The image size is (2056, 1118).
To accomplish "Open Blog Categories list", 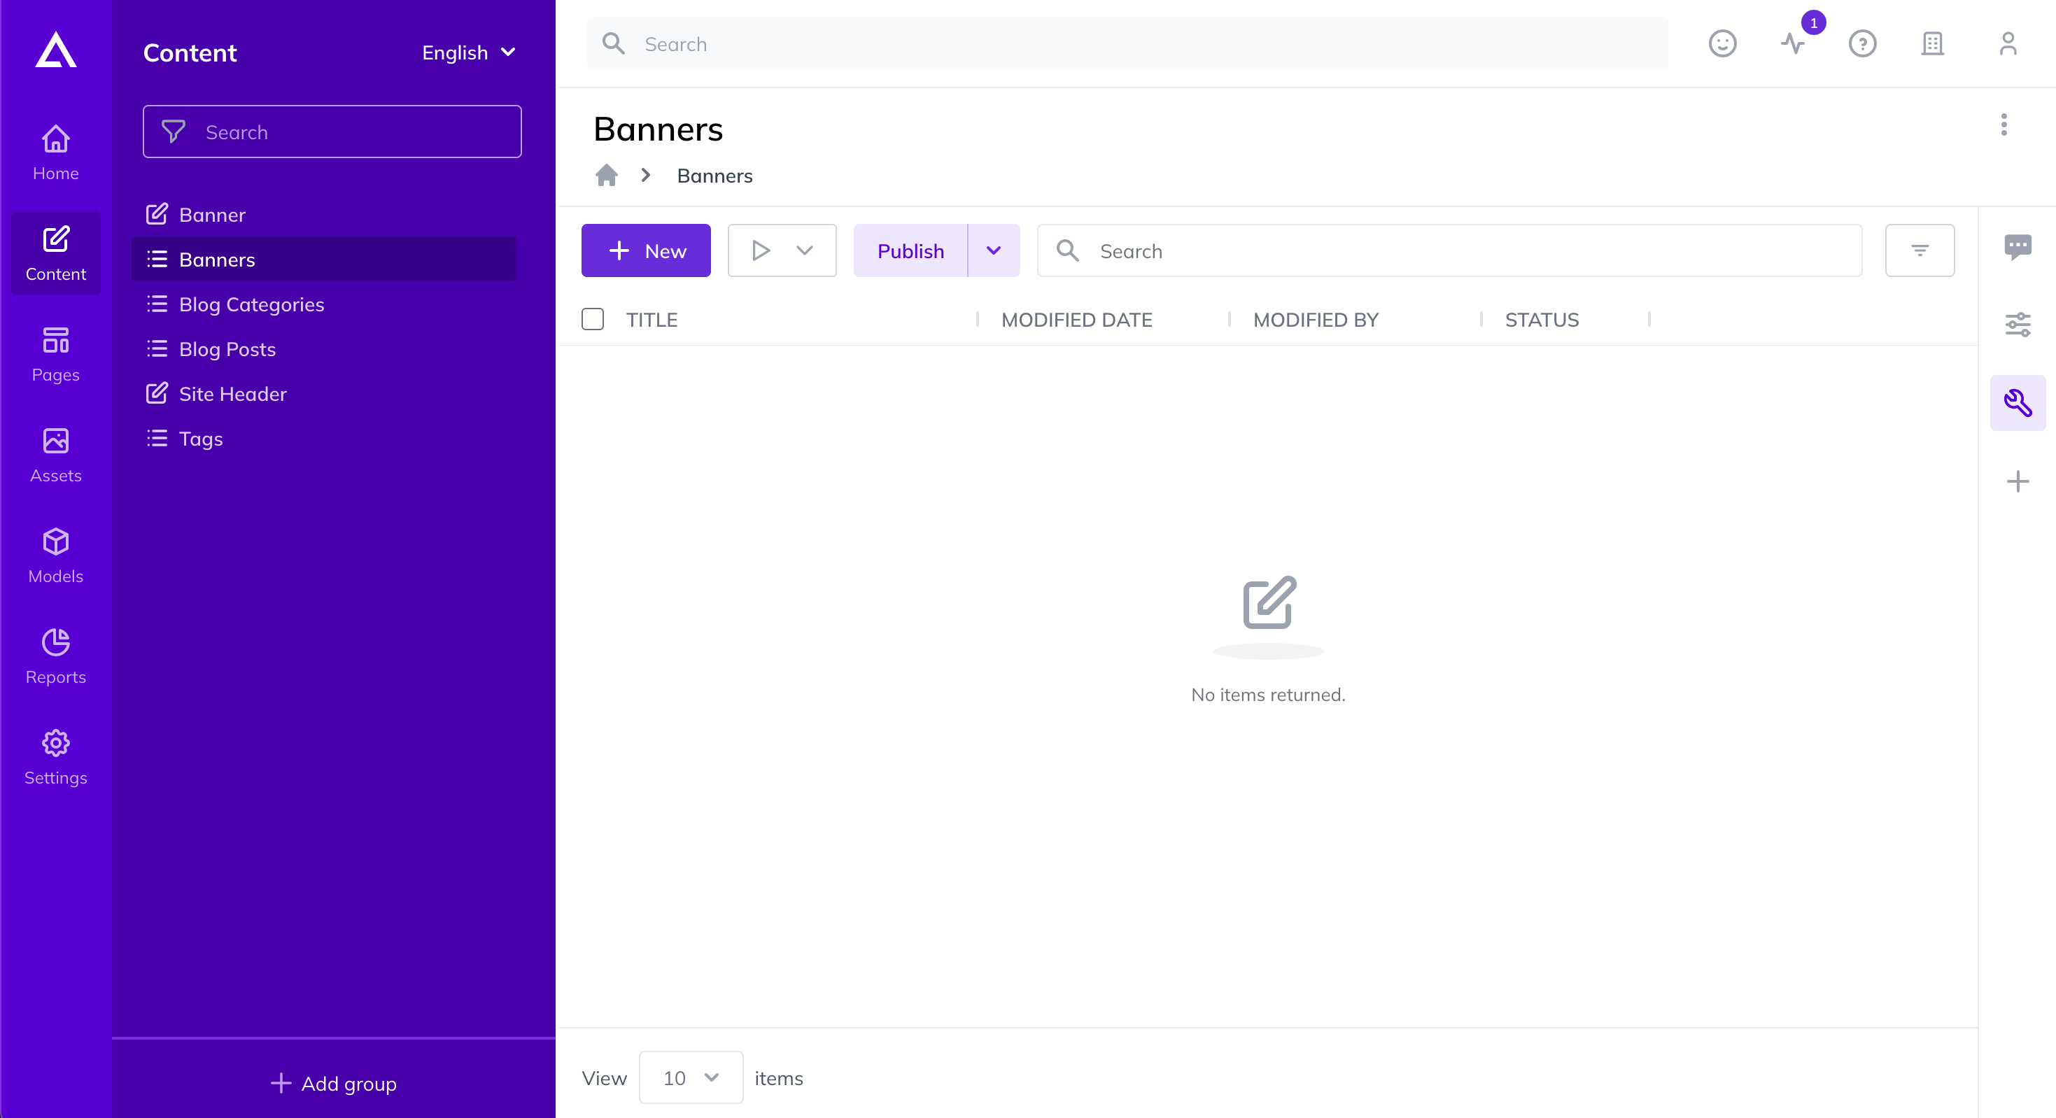I will 324,304.
